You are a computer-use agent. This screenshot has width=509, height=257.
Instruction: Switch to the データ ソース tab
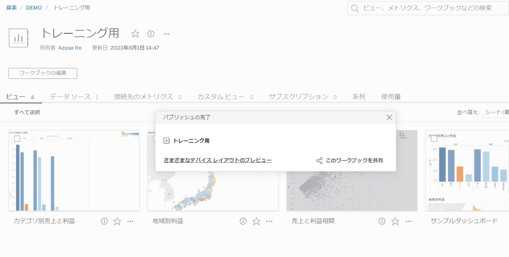click(74, 97)
